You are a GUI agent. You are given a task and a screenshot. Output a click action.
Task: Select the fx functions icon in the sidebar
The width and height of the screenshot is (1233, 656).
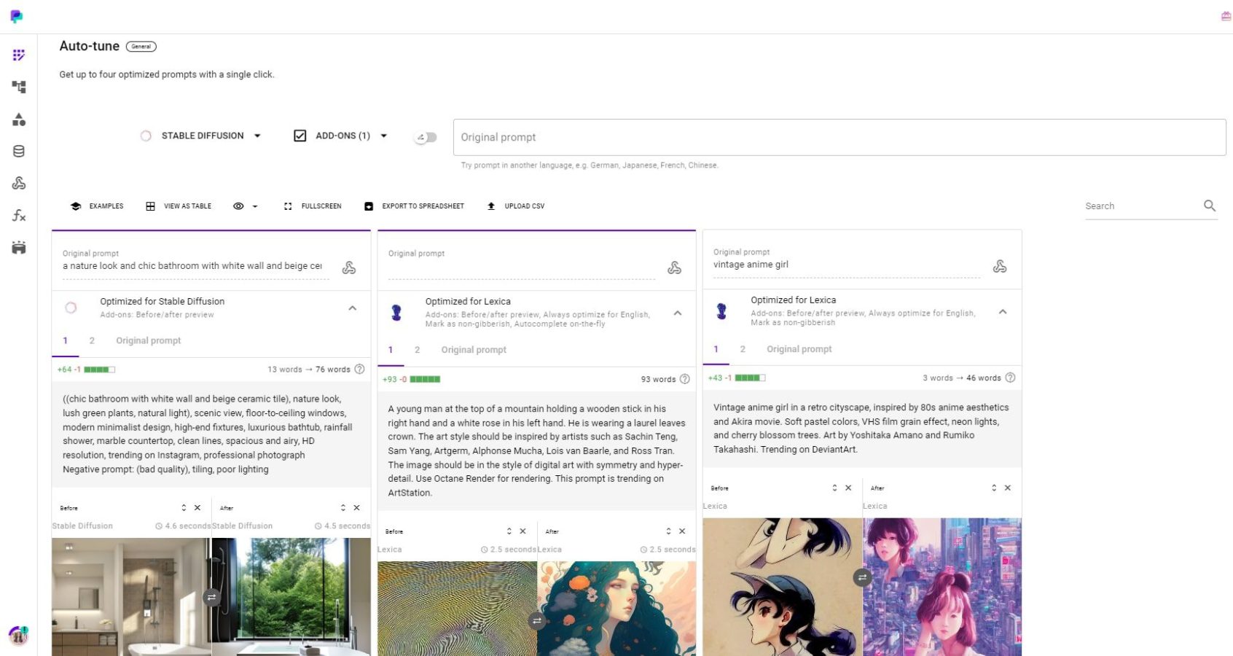point(19,216)
